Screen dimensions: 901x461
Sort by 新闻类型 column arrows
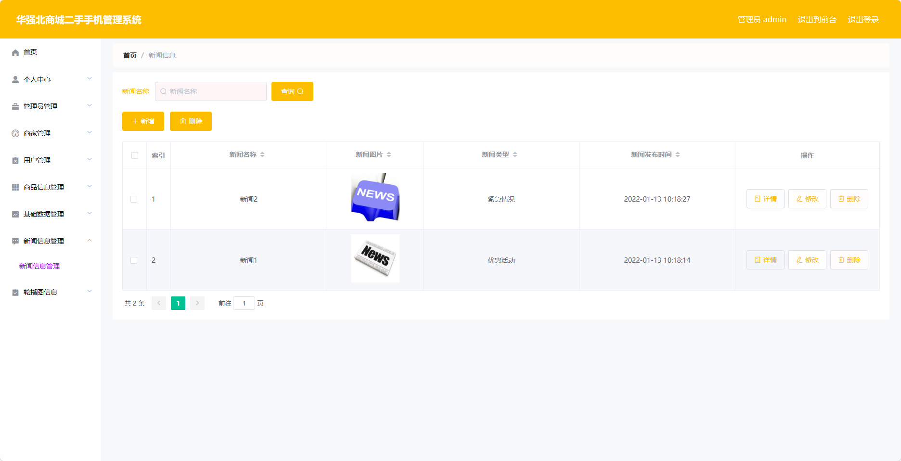coord(515,154)
